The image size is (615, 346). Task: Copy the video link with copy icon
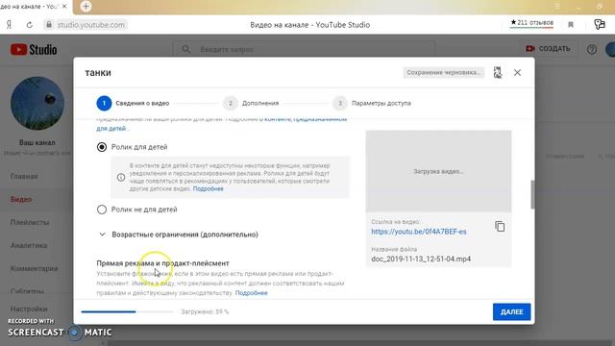coord(500,227)
